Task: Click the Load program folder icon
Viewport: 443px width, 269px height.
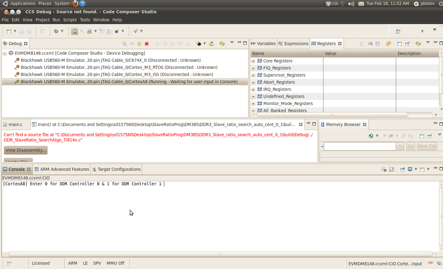Action: [x=90, y=31]
